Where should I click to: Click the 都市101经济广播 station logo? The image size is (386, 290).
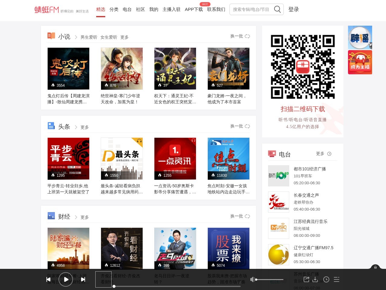(x=279, y=176)
